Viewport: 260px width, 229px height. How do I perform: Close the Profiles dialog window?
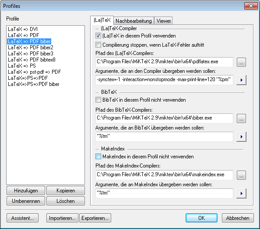(x=251, y=6)
